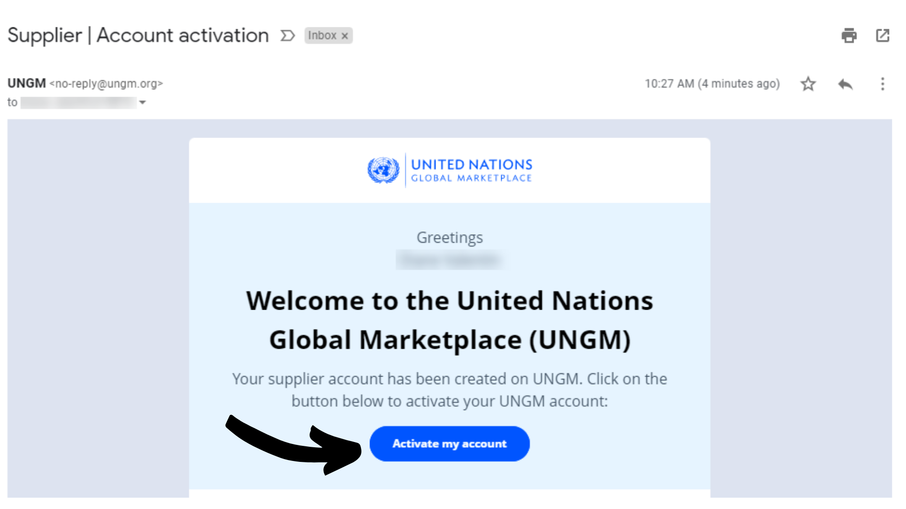Click the Activate my account button
906x509 pixels.
coord(449,443)
